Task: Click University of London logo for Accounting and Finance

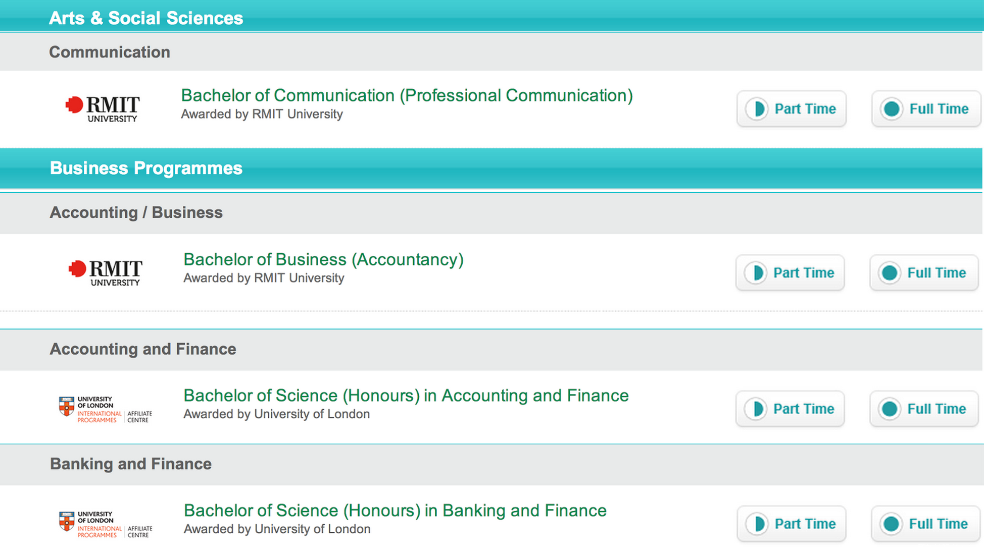Action: (106, 409)
